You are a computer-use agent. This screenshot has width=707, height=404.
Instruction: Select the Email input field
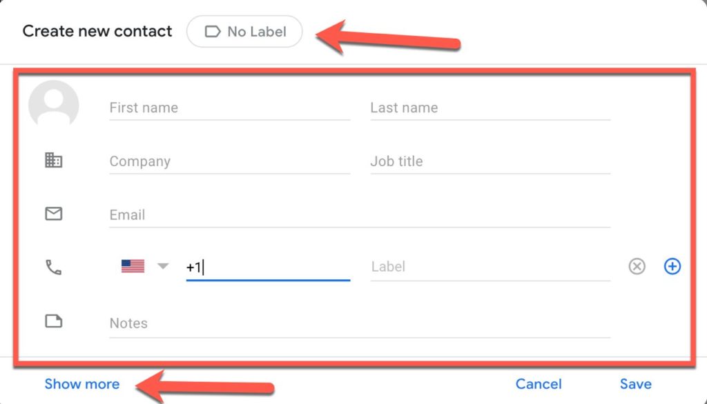359,215
